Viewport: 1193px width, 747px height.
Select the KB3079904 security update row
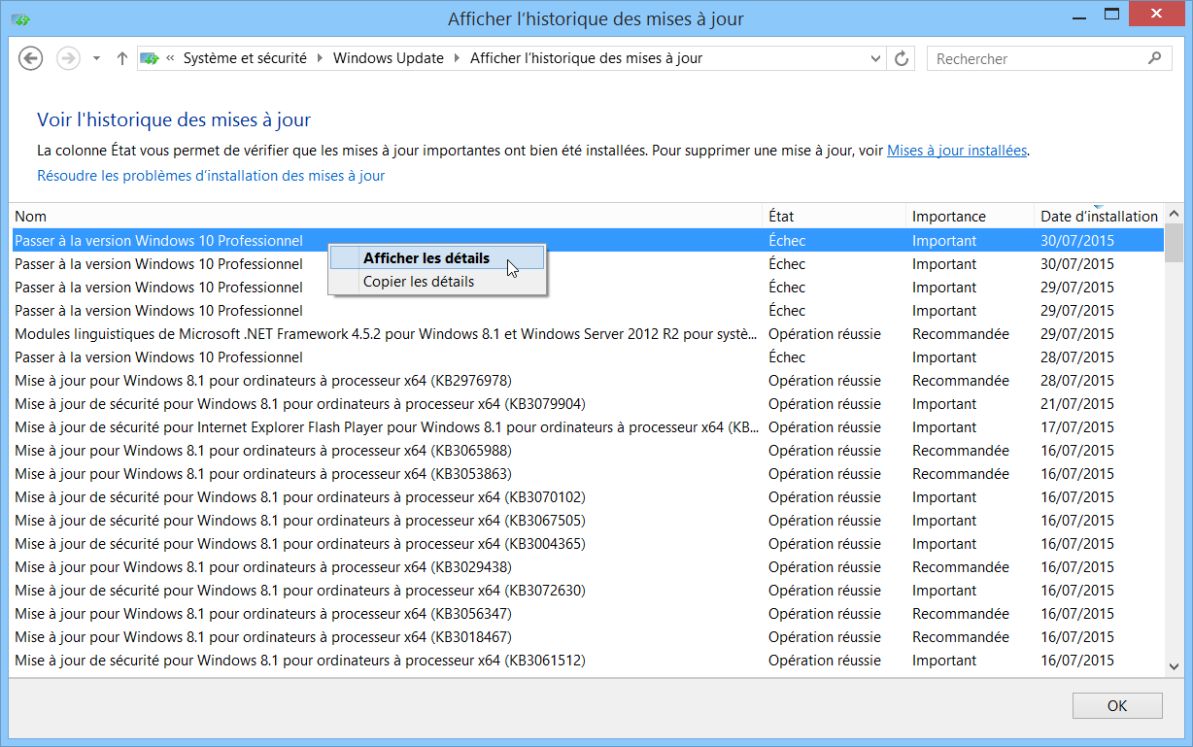[588, 404]
